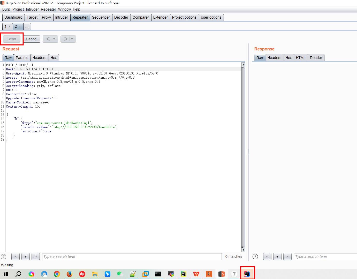Open the forward-history dropdown arrow
Viewport: 357px width, 279px height.
(72, 39)
